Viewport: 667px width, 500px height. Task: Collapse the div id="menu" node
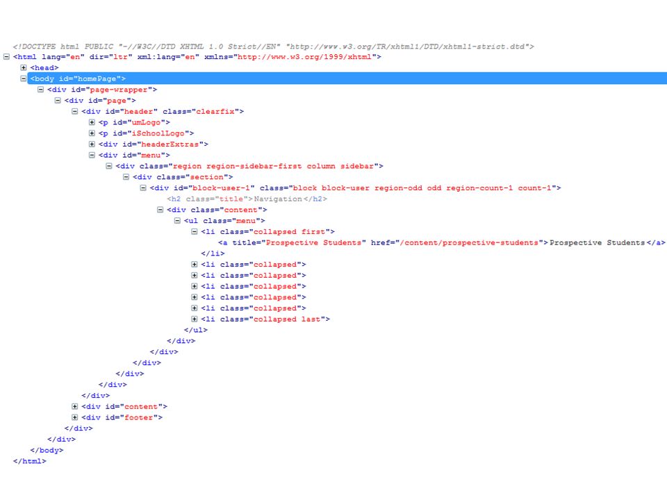click(x=92, y=155)
